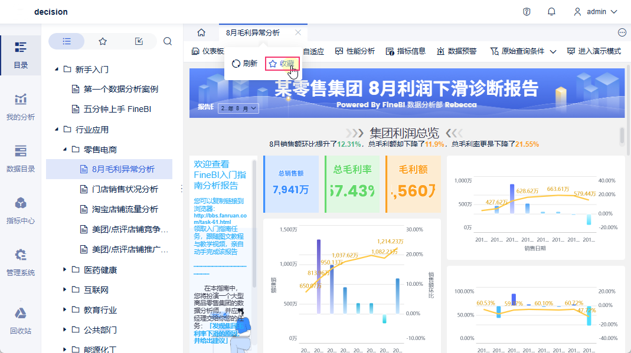This screenshot has height=353, width=631.
Task: Expand the 医药健康 folder
Action: tap(65, 269)
